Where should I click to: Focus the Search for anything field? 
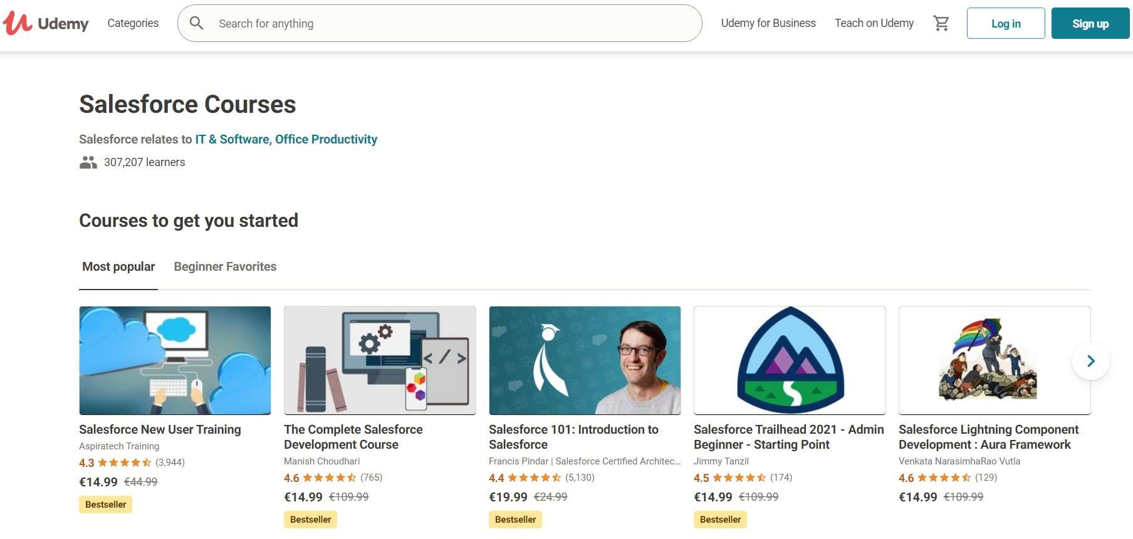tap(440, 23)
